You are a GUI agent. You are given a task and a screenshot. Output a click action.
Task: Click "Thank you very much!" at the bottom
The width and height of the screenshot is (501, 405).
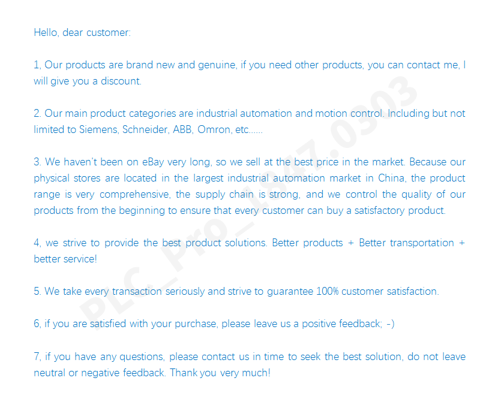tap(220, 373)
